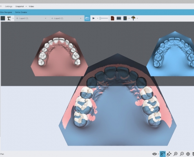Select the articulator robot-arm tool icon
This screenshot has width=194, height=157.
(9, 18)
